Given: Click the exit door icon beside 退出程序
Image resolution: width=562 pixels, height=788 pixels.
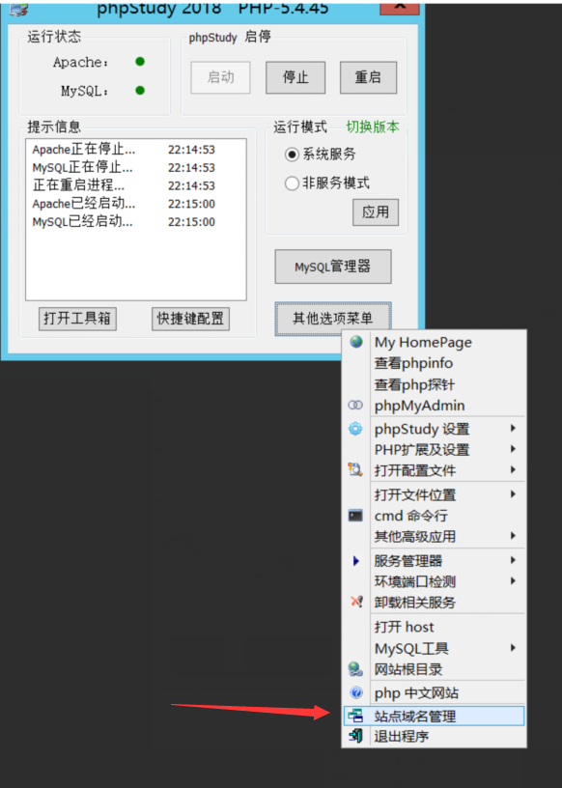Looking at the screenshot, I should (x=355, y=736).
